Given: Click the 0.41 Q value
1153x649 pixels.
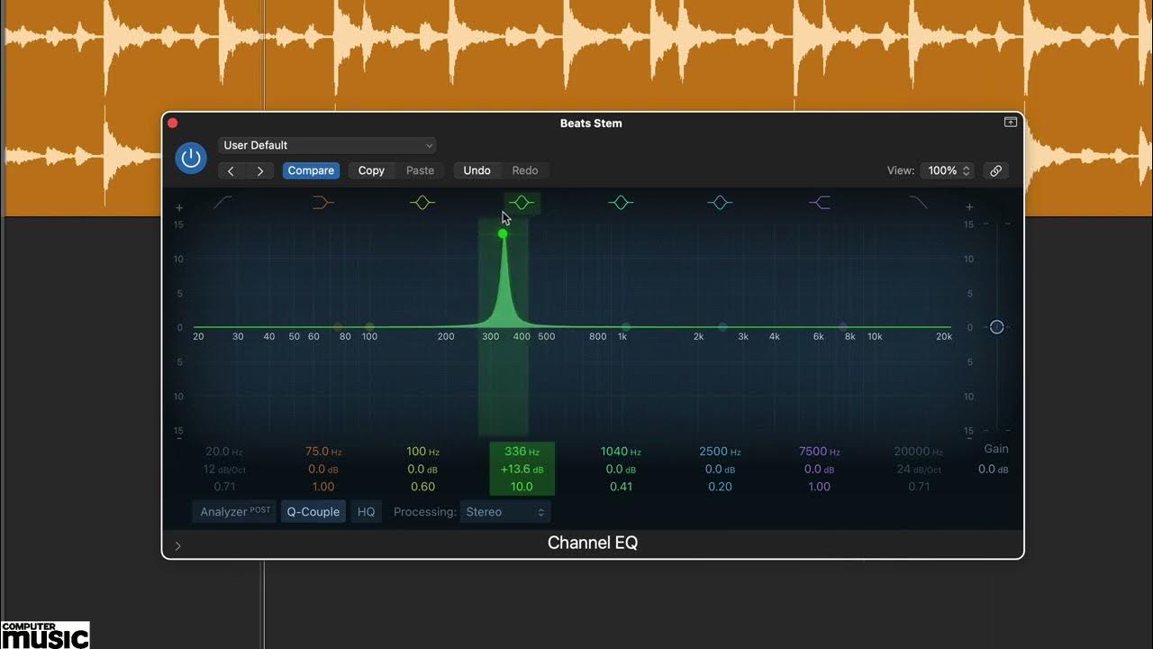Looking at the screenshot, I should coord(621,487).
